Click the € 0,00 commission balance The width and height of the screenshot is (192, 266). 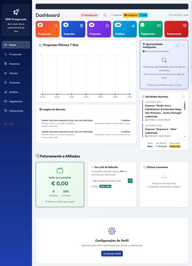coord(60,184)
